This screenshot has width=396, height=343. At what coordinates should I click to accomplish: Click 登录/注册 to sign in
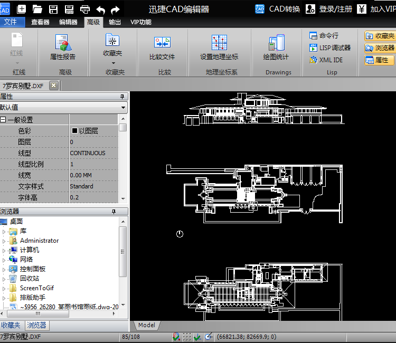pos(328,9)
